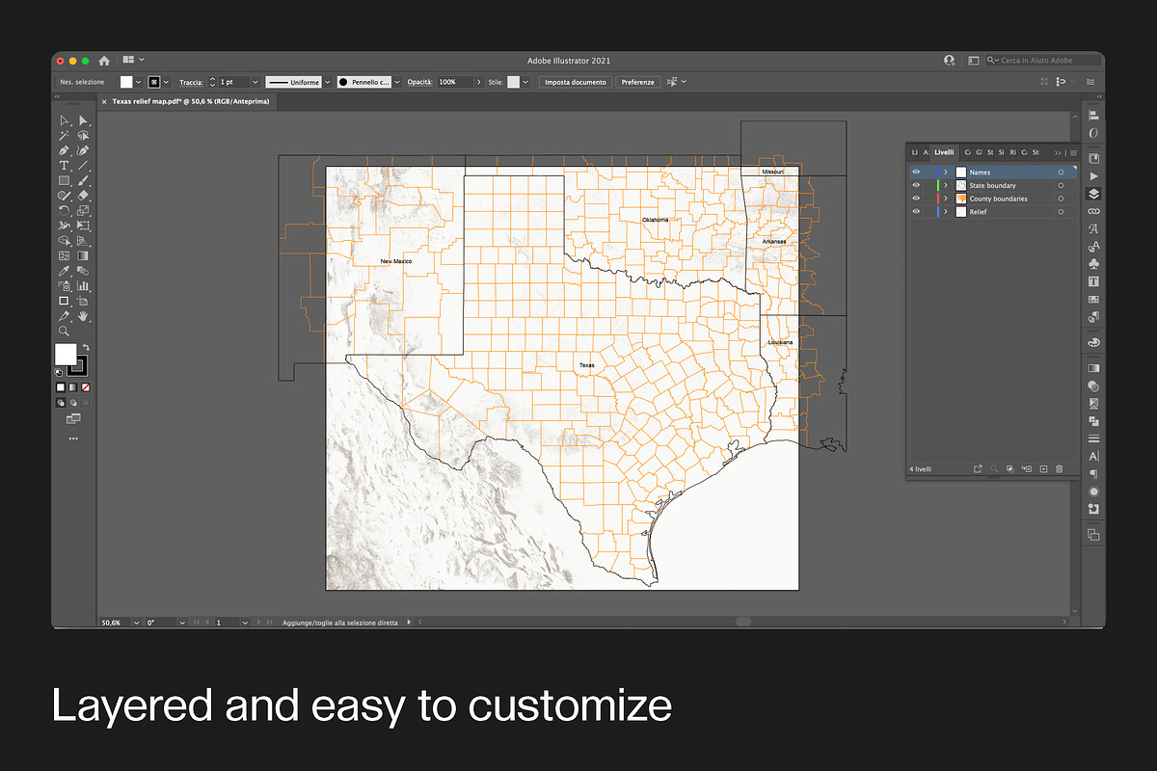Pick the Line Segment tool
Screen dimensions: 1157x771
83,166
